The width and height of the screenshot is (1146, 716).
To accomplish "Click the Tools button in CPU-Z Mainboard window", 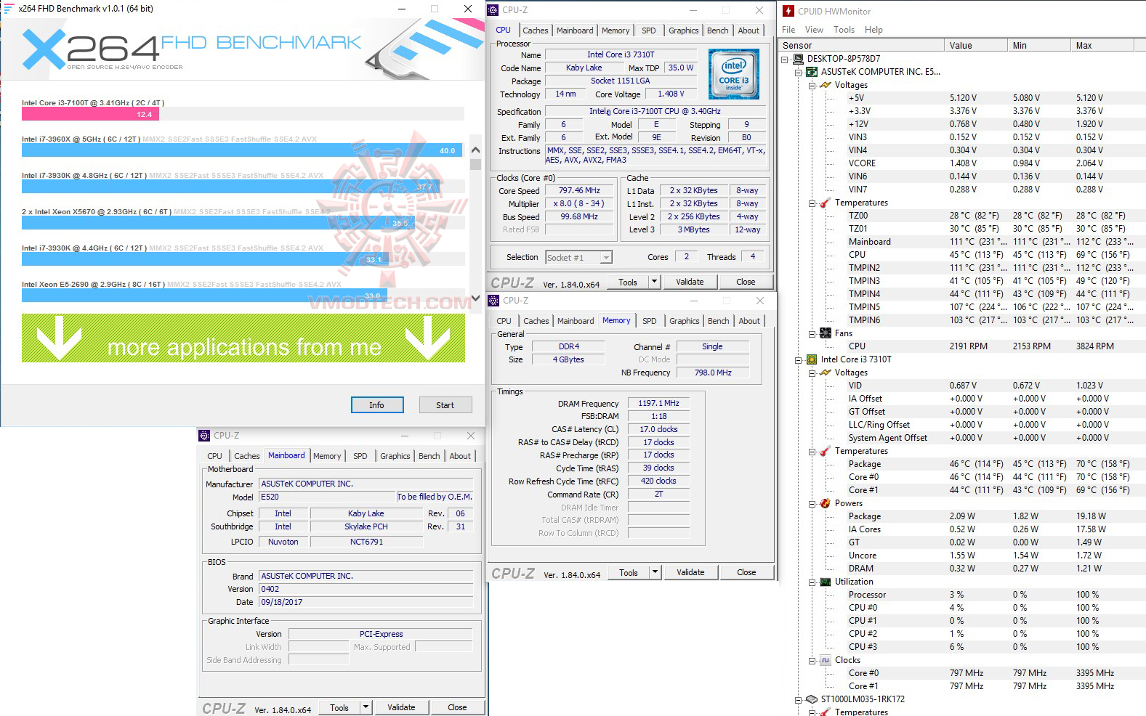I will pyautogui.click(x=339, y=707).
